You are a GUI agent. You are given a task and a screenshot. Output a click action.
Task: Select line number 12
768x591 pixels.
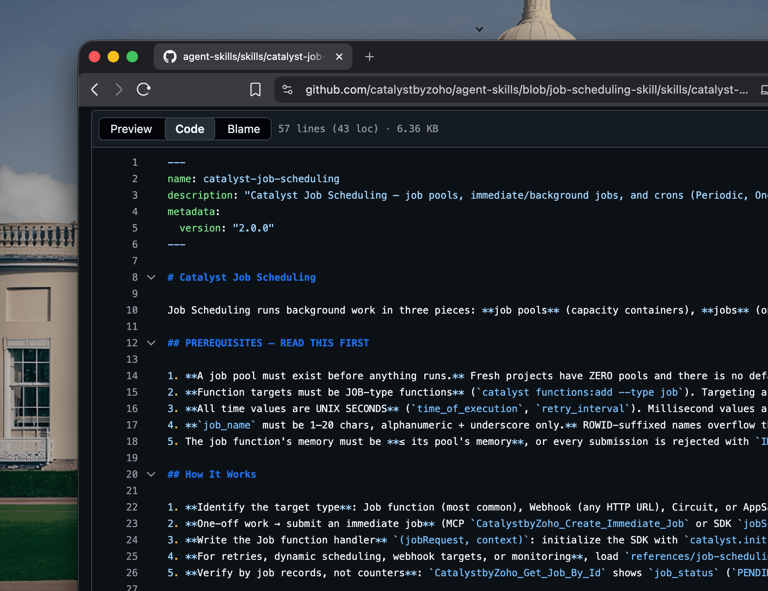click(132, 343)
